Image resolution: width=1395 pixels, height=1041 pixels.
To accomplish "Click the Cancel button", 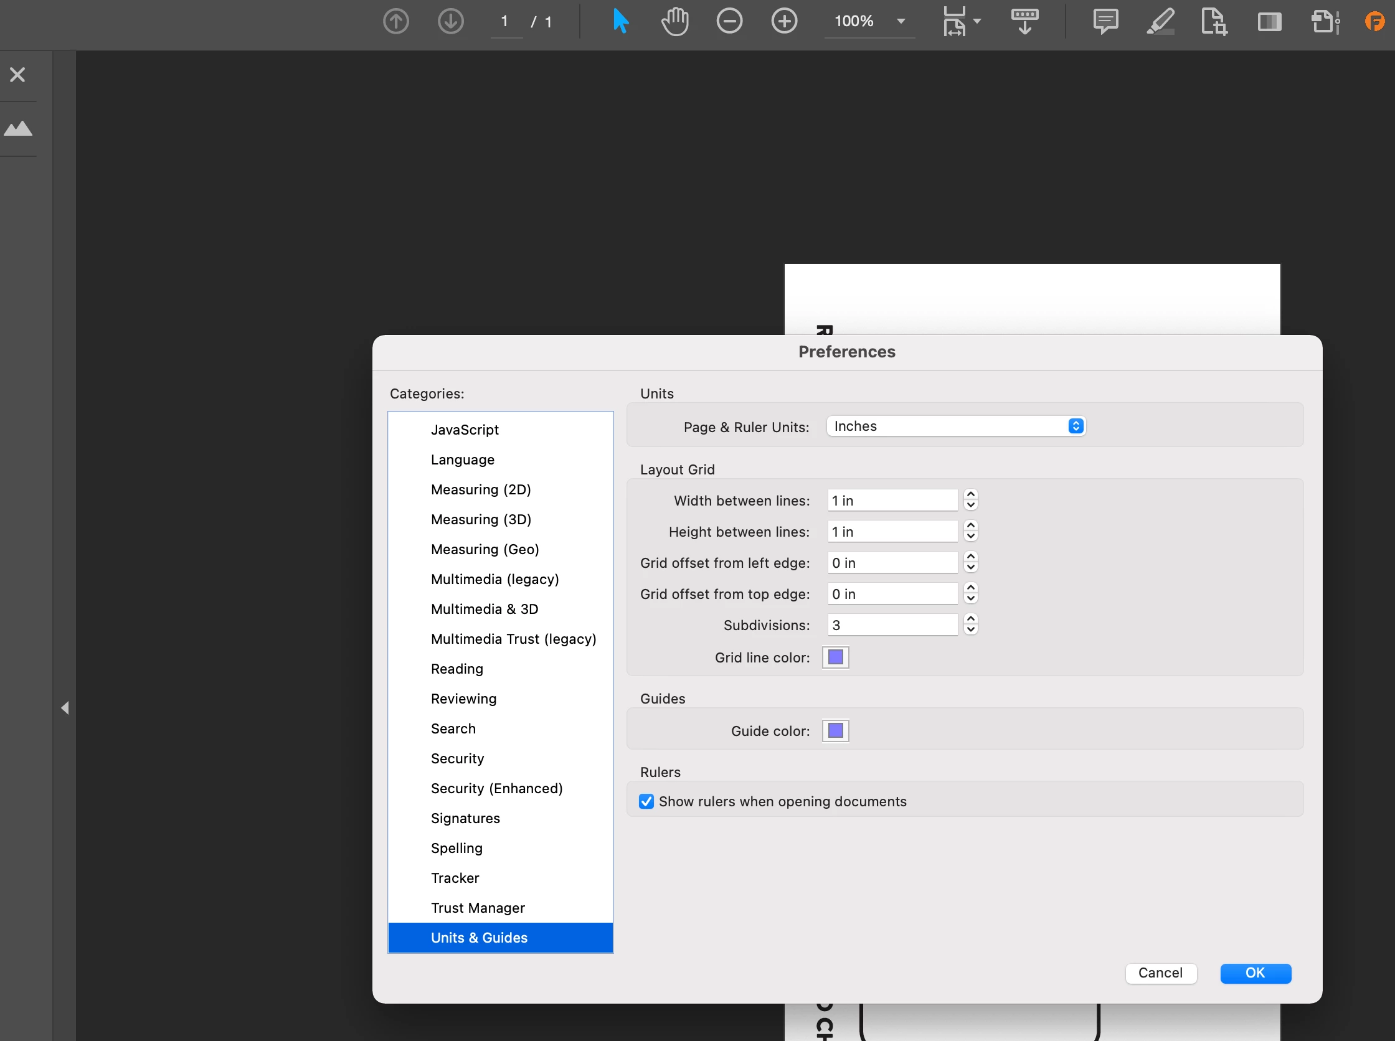I will tap(1160, 973).
